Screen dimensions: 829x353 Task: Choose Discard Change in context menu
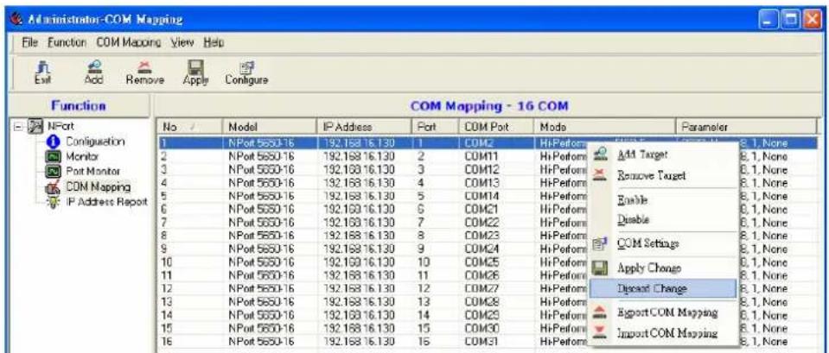point(663,288)
